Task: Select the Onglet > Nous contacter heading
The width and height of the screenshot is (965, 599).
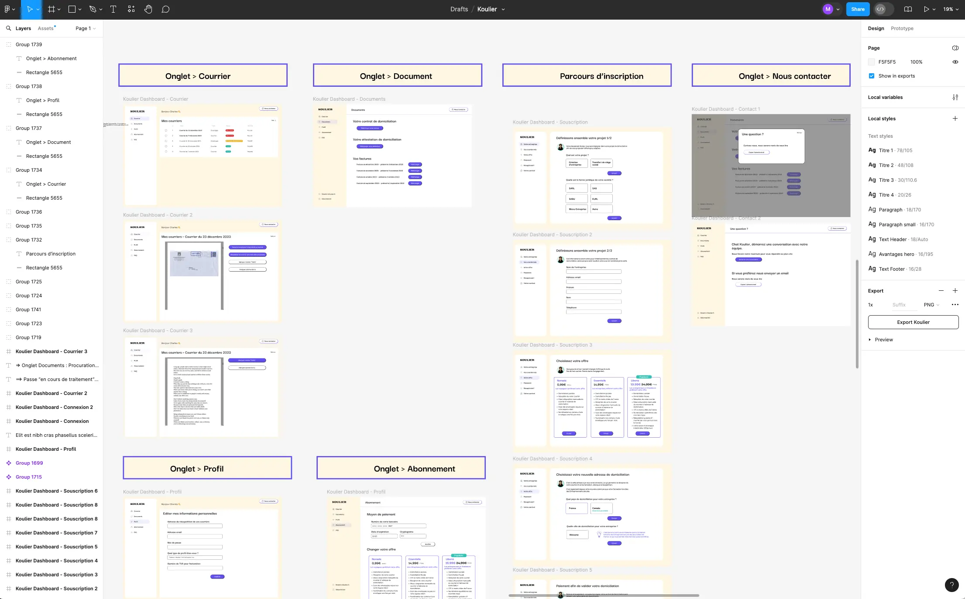Action: click(x=784, y=76)
